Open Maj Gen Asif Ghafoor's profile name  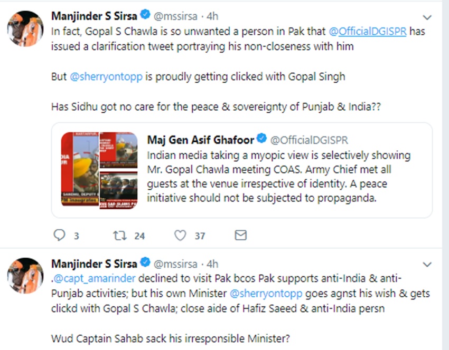[x=201, y=140]
